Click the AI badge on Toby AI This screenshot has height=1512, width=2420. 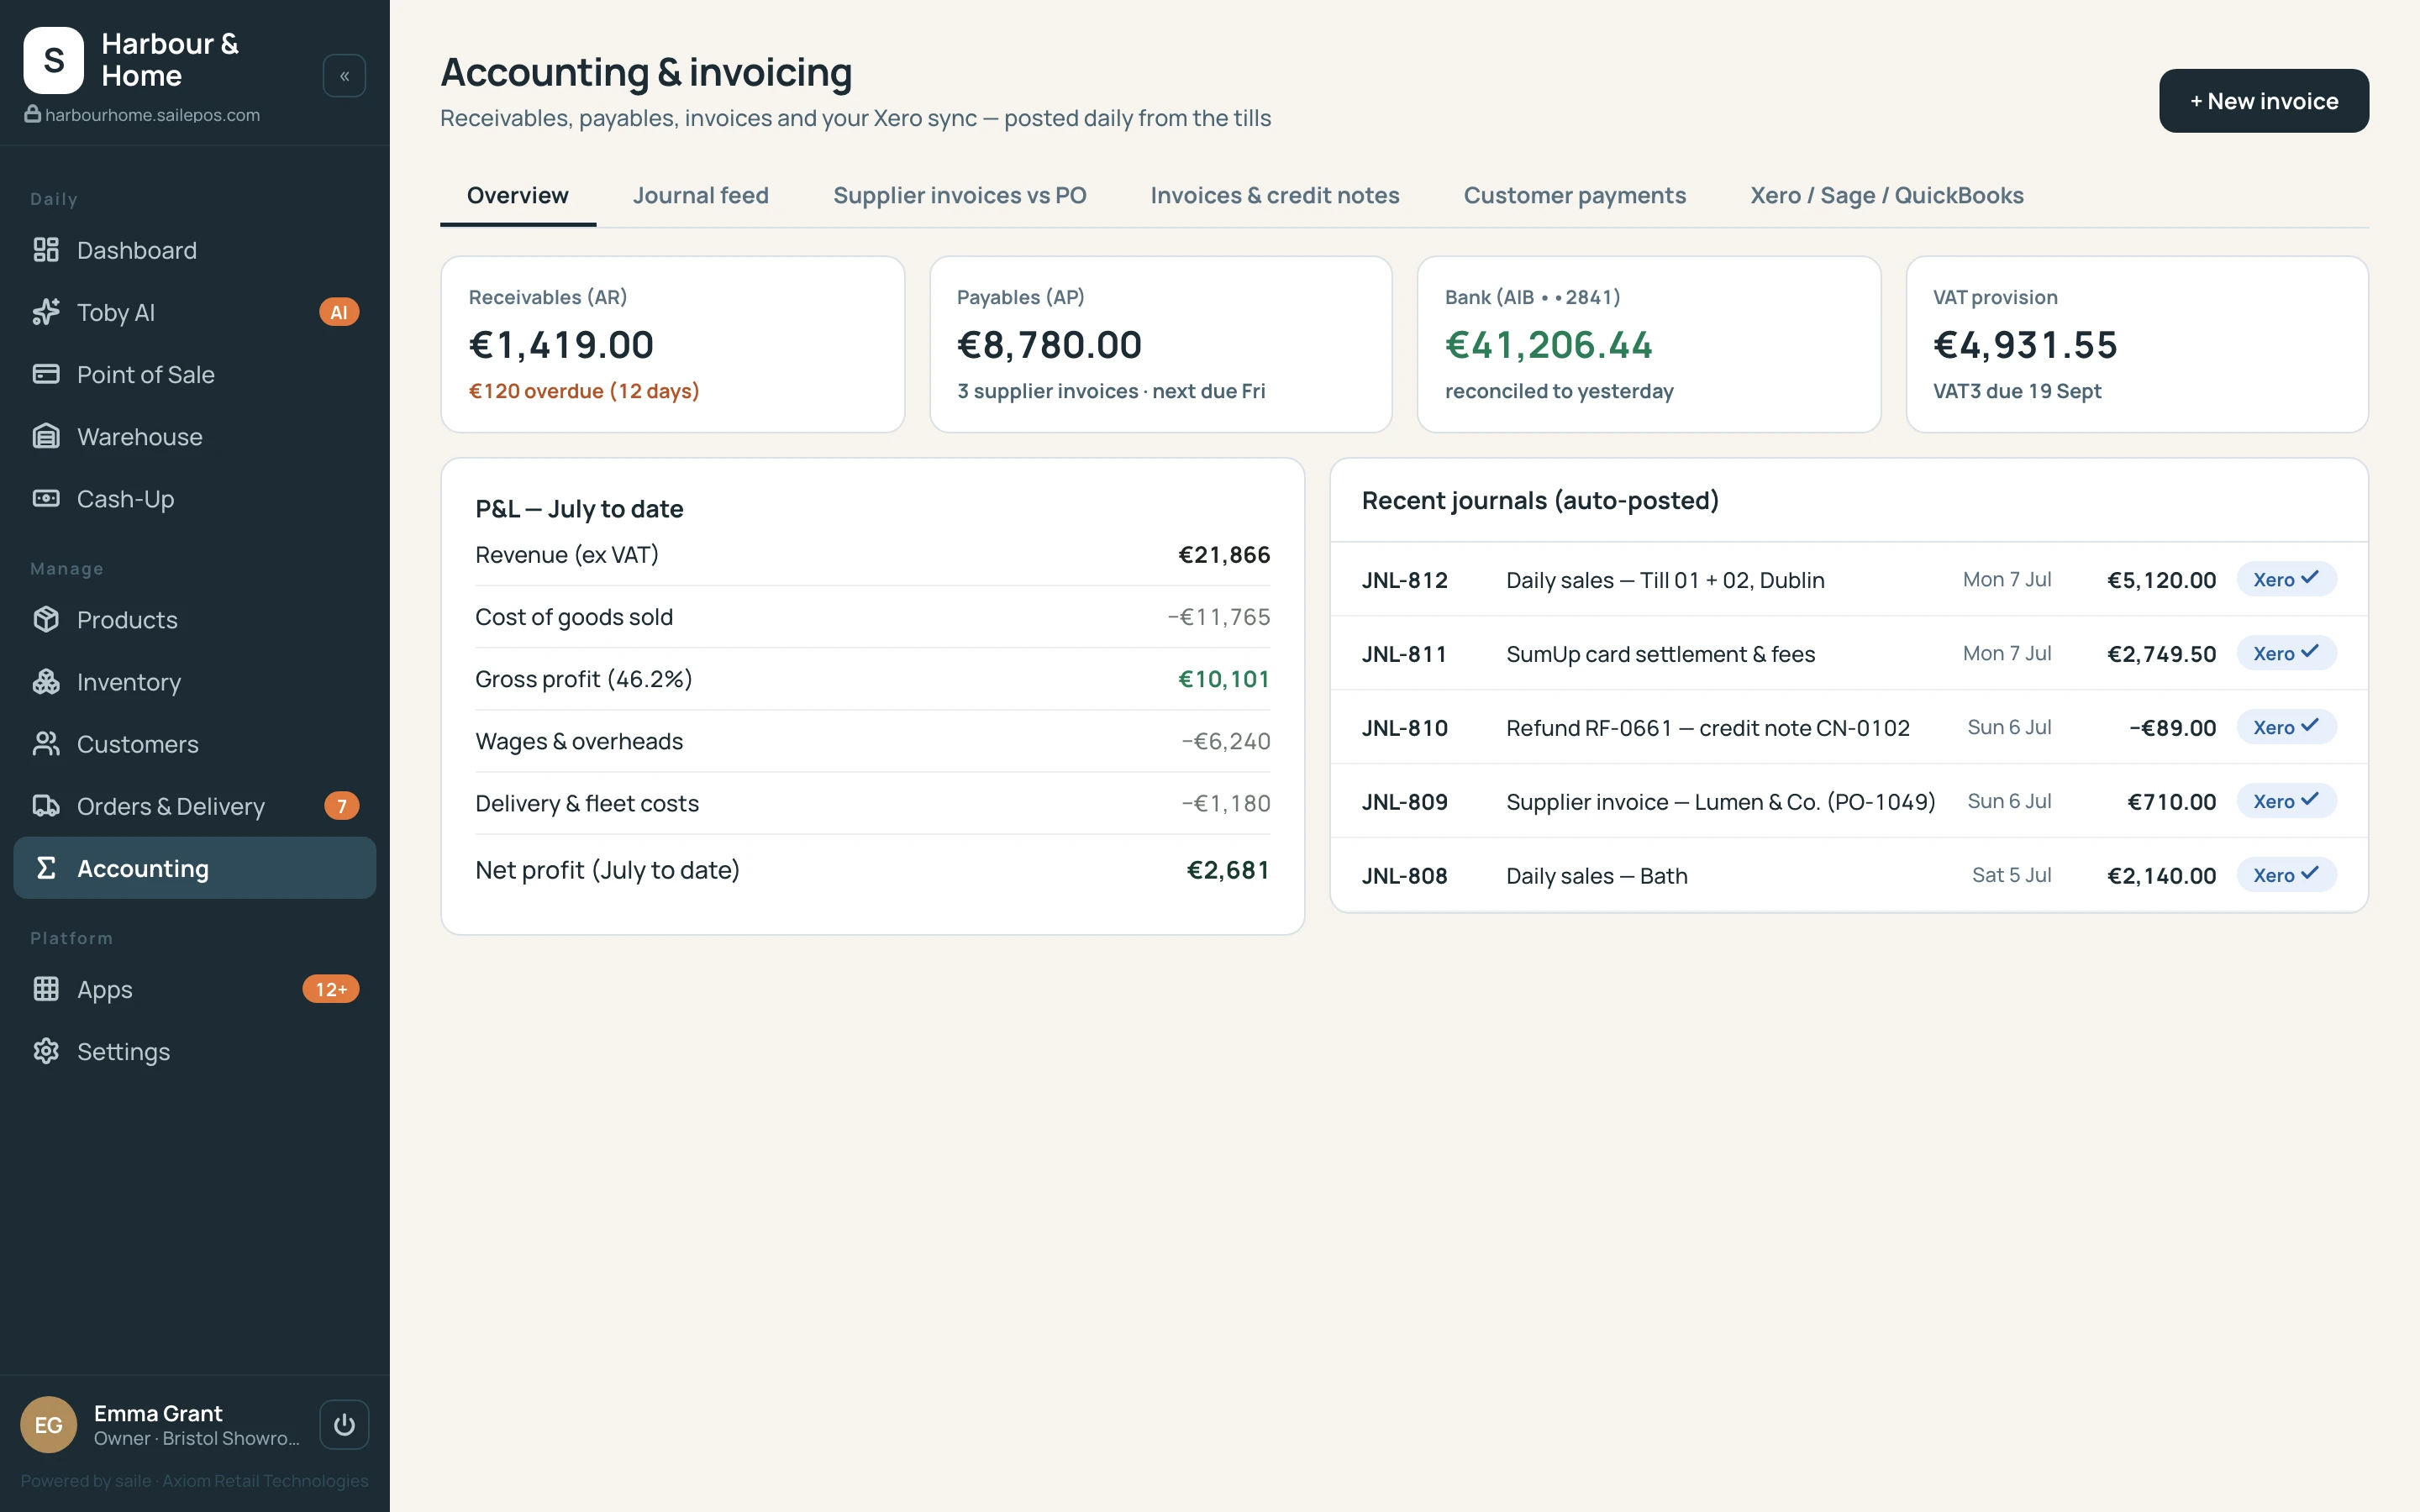339,312
